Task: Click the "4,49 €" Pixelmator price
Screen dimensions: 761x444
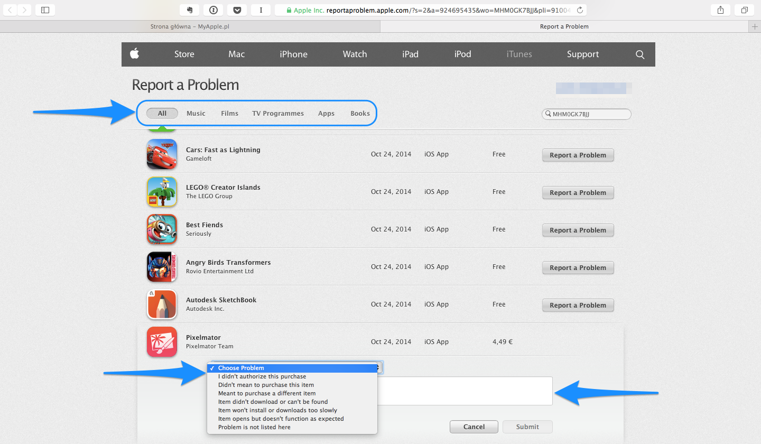Action: (503, 341)
